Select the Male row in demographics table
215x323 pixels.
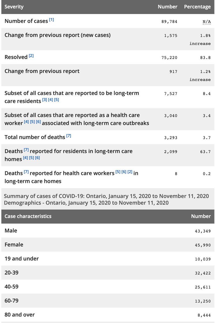pos(107,231)
